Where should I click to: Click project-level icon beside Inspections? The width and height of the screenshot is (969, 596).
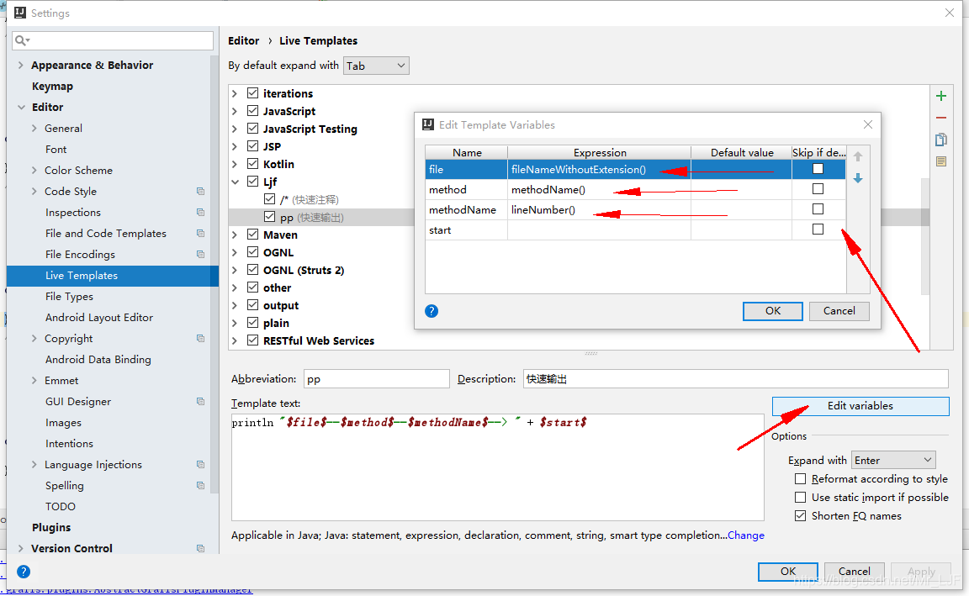click(x=200, y=213)
